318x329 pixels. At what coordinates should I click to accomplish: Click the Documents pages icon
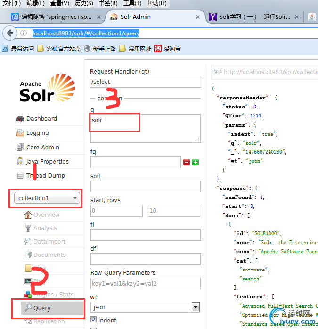point(28,255)
